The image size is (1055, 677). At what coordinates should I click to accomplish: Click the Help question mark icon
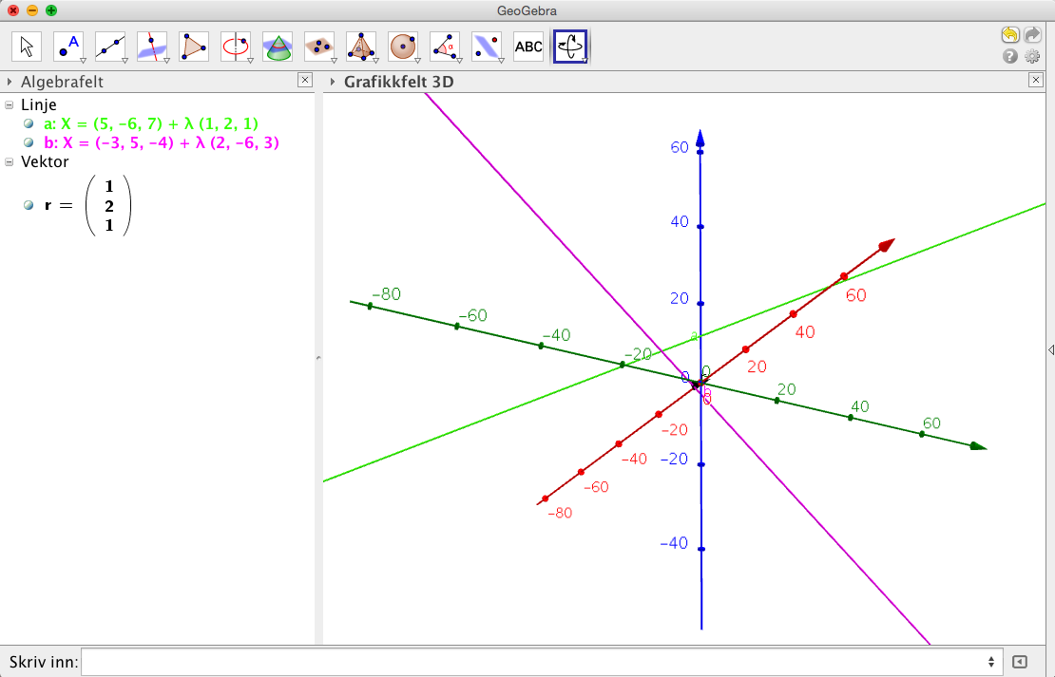tap(1008, 57)
